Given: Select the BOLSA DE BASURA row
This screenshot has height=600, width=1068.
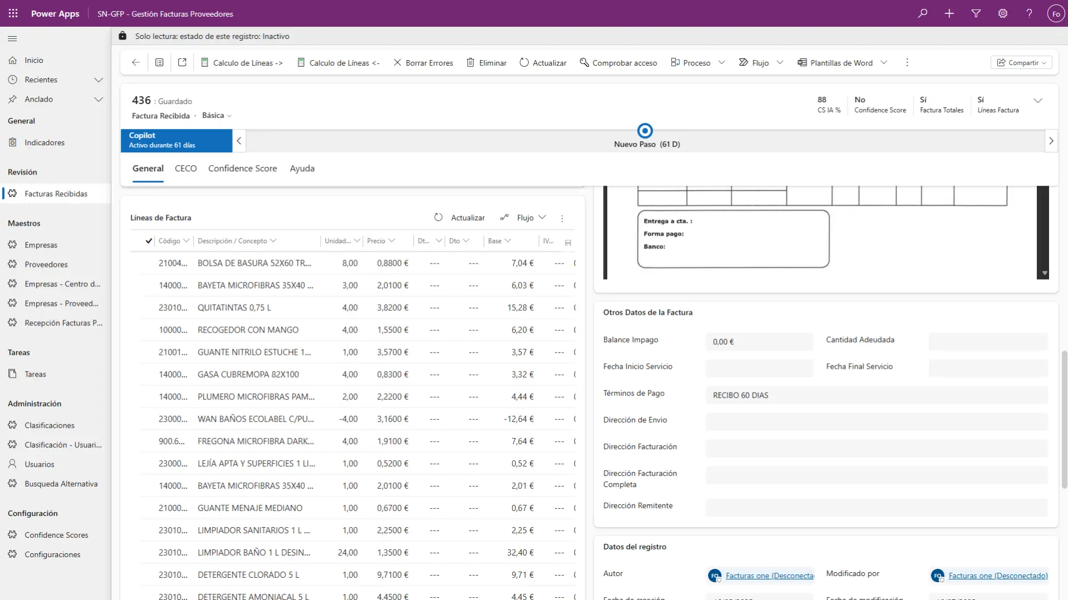Looking at the screenshot, I should pyautogui.click(x=254, y=263).
